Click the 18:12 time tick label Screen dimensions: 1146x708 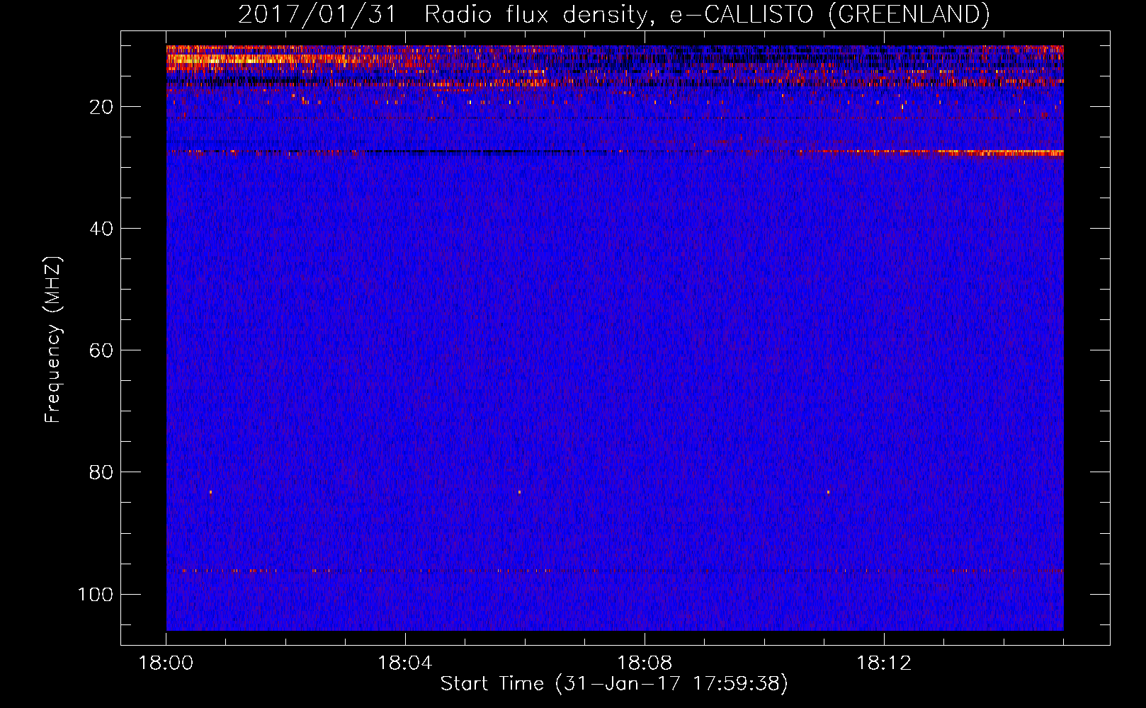pyautogui.click(x=884, y=663)
